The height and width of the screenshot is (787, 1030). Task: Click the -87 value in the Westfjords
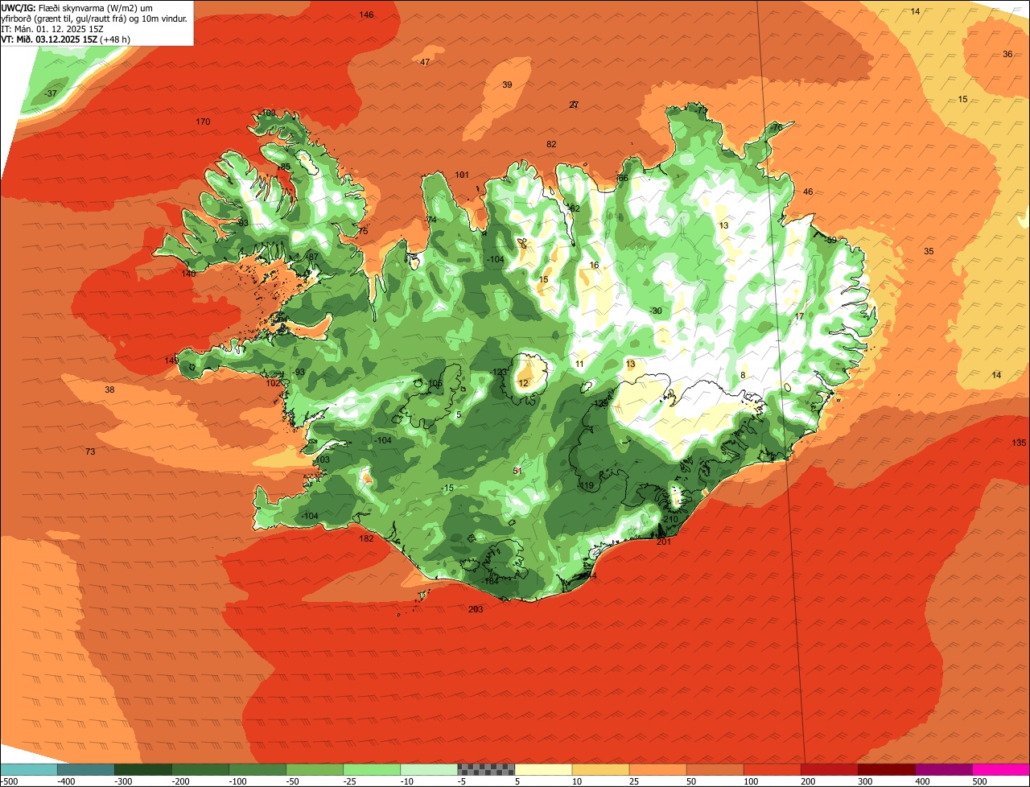[312, 257]
